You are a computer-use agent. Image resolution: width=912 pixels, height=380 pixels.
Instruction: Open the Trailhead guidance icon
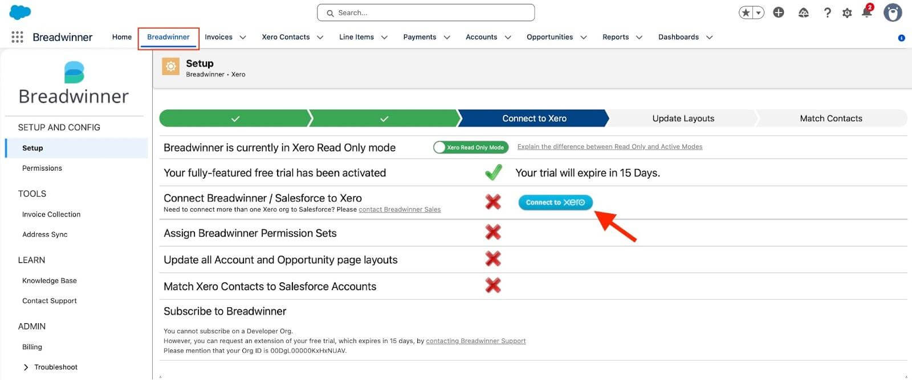point(804,13)
